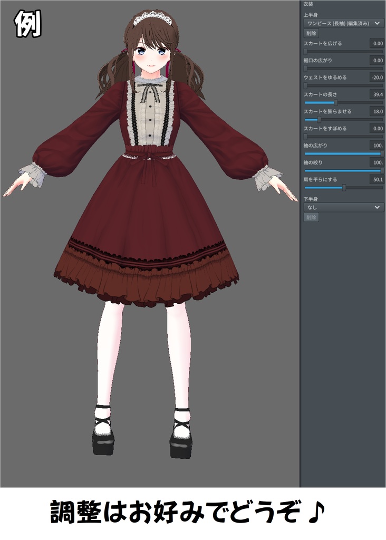Click the スカートの長さ value field 39.4
This screenshot has width=386, height=540.
(377, 94)
